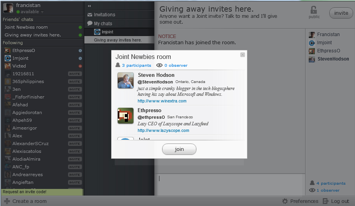Select EthpressO in the room participant list
Viewport: 355px width, 206px height.
[329, 51]
